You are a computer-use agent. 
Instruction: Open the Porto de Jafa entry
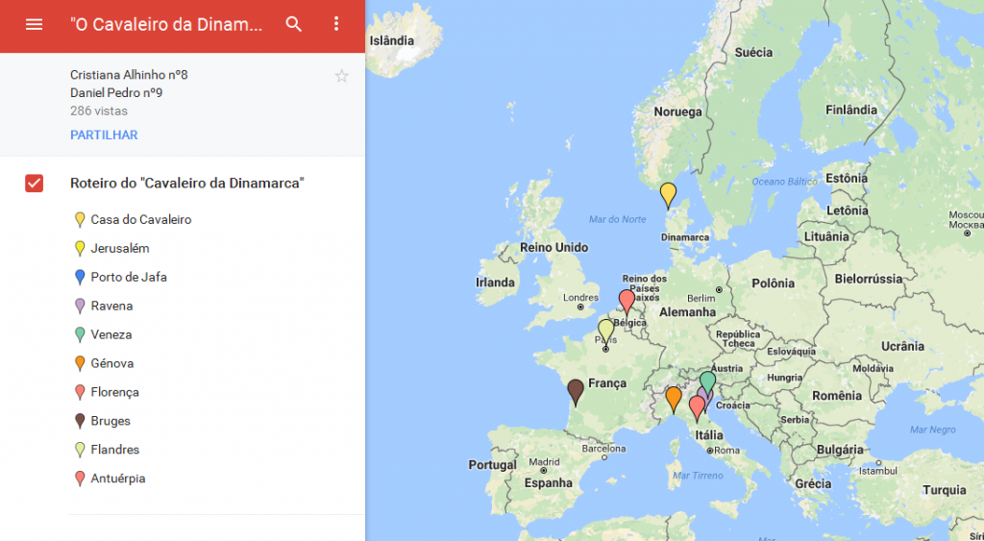click(129, 278)
